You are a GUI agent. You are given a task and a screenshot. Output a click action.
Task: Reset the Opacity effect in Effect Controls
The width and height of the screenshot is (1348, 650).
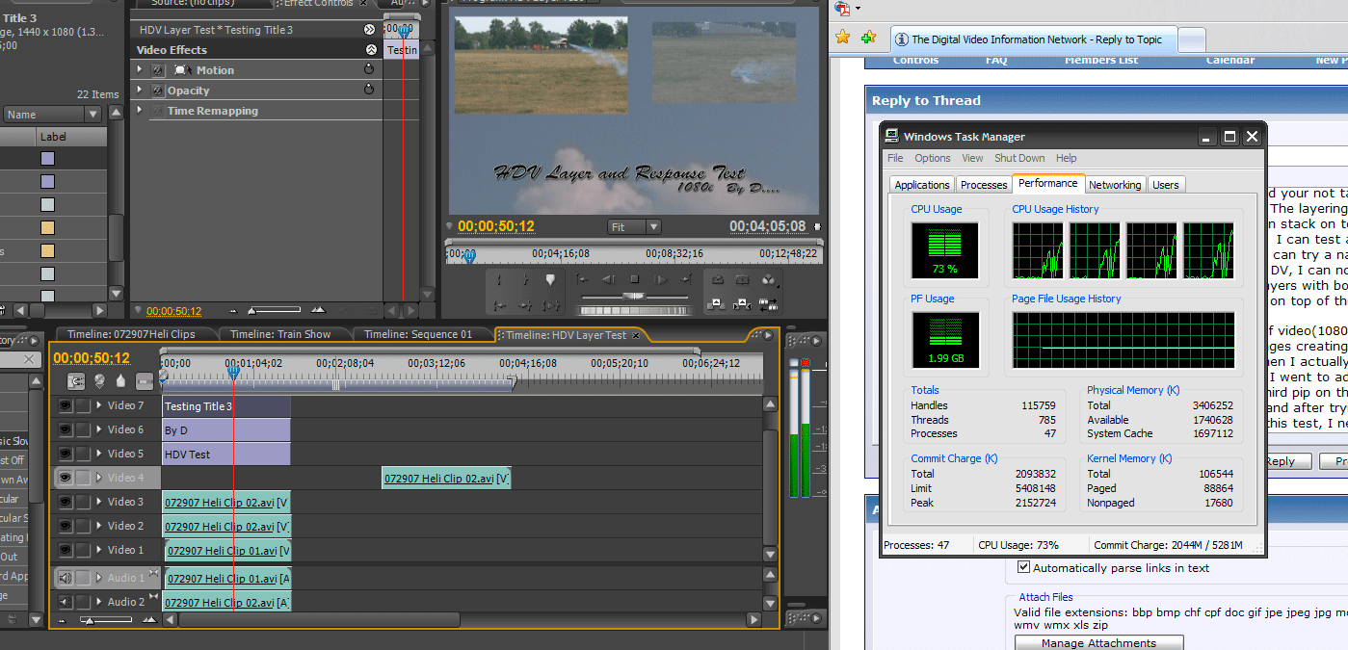tap(368, 90)
